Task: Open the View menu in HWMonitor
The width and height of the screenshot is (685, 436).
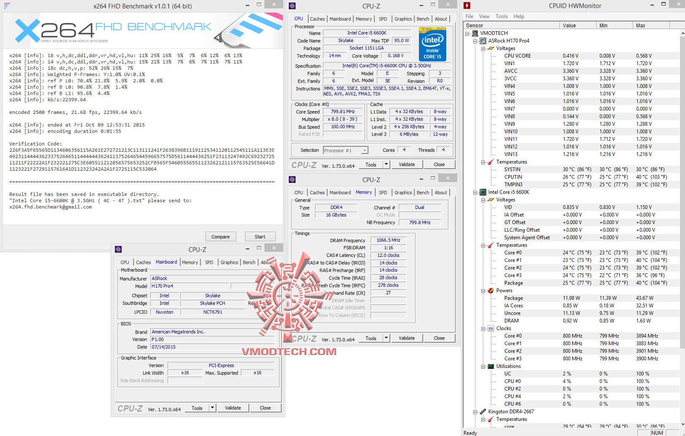Action: [x=484, y=16]
